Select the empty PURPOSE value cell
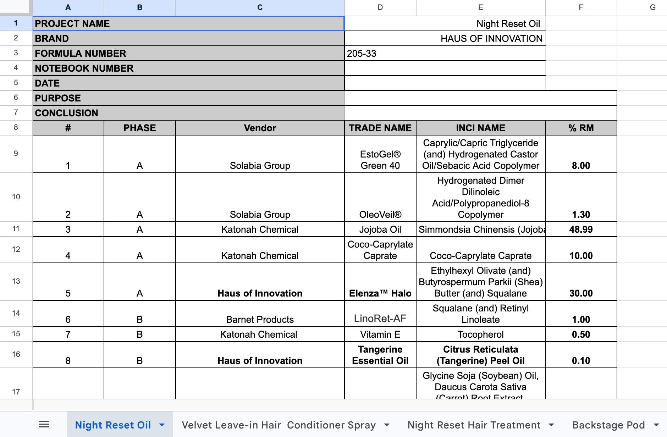This screenshot has width=667, height=437. [481, 98]
